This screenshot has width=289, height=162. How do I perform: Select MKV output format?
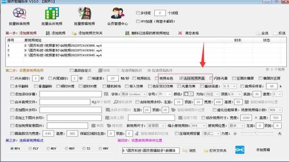click(x=67, y=148)
